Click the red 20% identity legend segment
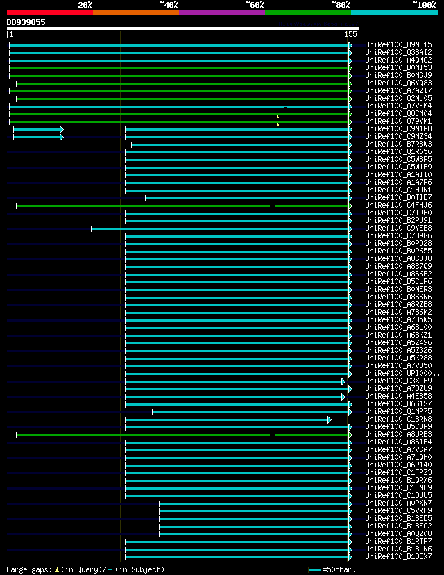 [50, 12]
